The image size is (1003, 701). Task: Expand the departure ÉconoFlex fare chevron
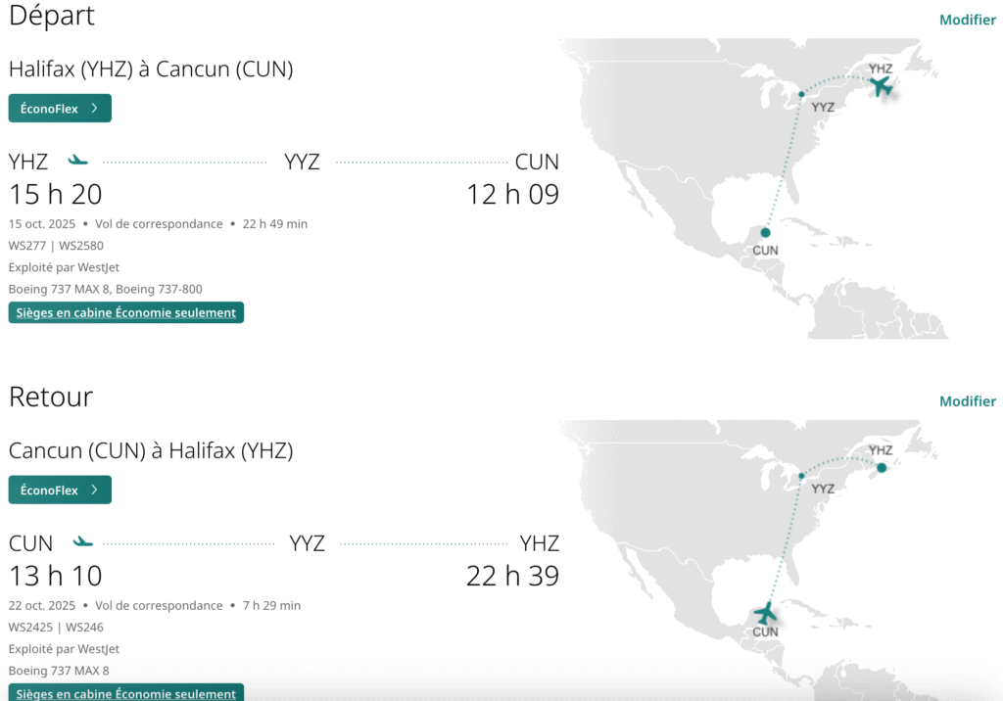pyautogui.click(x=94, y=109)
